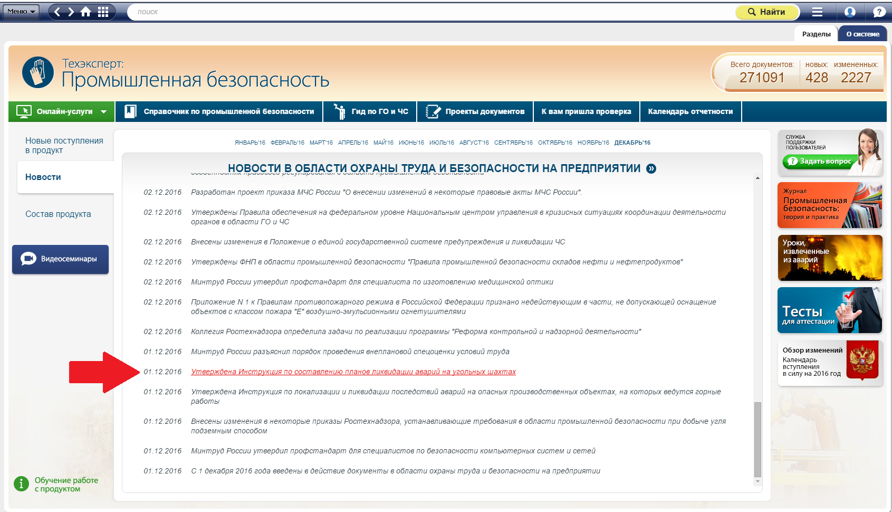Image resolution: width=892 pixels, height=512 pixels.
Task: Select month АВГУСТ'16
Action: (x=474, y=143)
